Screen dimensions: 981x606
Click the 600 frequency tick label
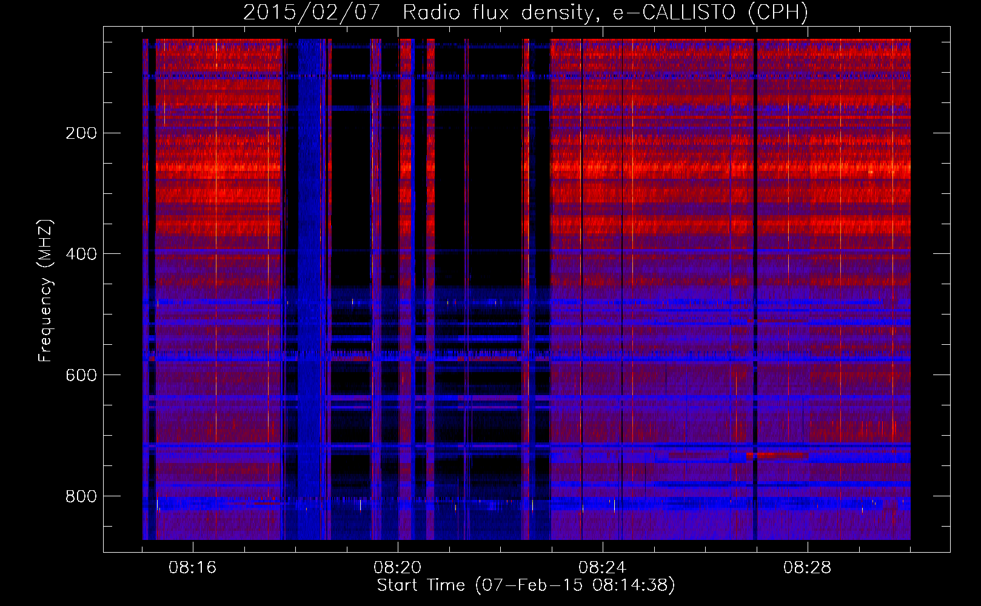pos(81,375)
